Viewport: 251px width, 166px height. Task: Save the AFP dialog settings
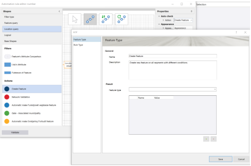pyautogui.click(x=221, y=159)
